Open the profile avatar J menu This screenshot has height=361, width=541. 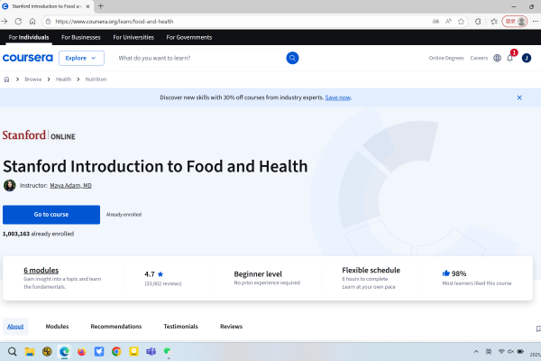point(527,58)
